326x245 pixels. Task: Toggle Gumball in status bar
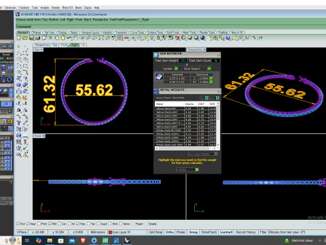coord(226,232)
